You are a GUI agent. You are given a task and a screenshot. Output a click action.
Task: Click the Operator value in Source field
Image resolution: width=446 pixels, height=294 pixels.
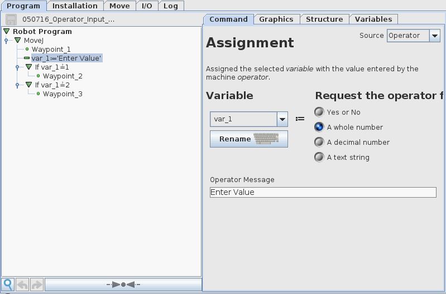click(407, 36)
